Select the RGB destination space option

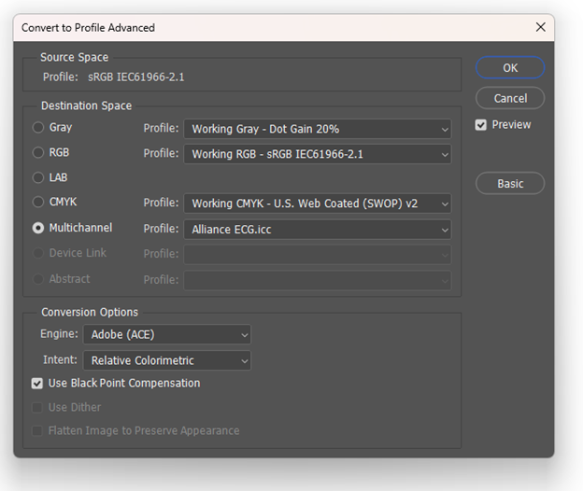click(x=38, y=153)
